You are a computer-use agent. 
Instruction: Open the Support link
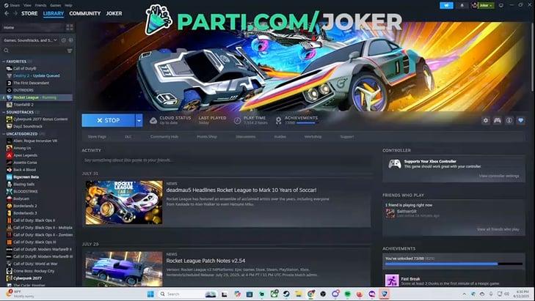347,136
